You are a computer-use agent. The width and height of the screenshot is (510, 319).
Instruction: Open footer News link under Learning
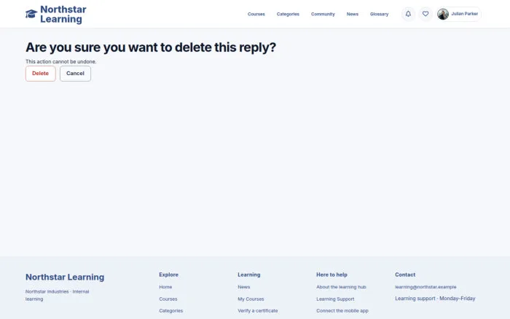click(x=243, y=287)
